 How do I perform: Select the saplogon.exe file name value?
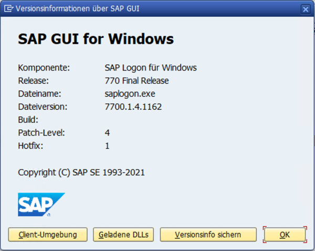pos(130,94)
